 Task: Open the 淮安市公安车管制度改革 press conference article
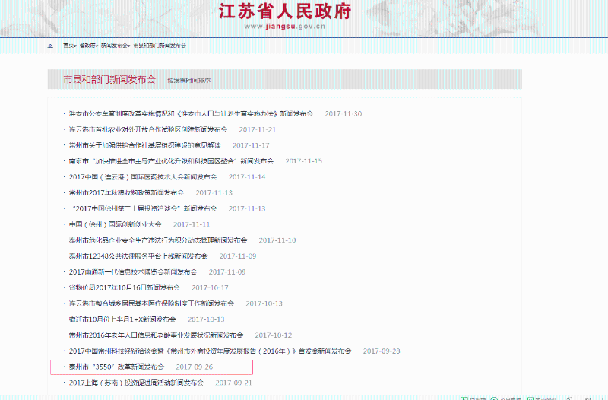pyautogui.click(x=190, y=113)
